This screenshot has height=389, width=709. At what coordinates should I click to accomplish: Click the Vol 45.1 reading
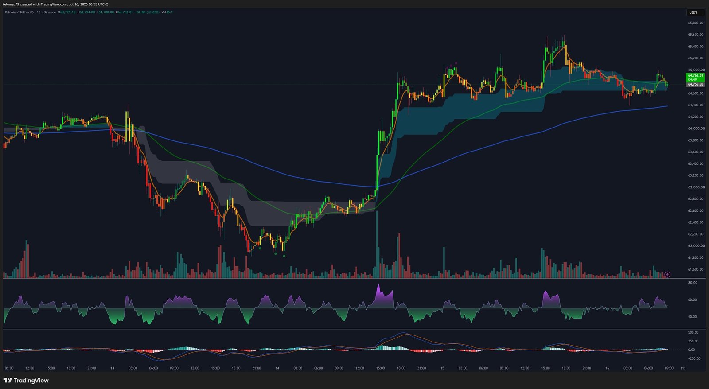tap(167, 12)
